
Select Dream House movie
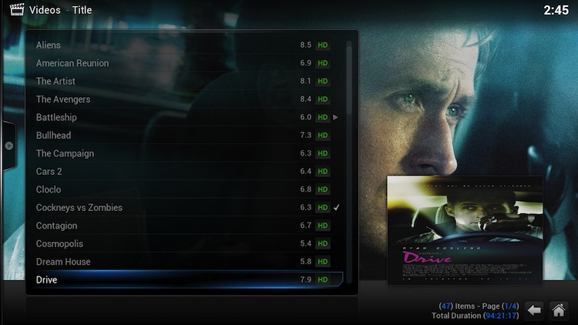click(187, 262)
